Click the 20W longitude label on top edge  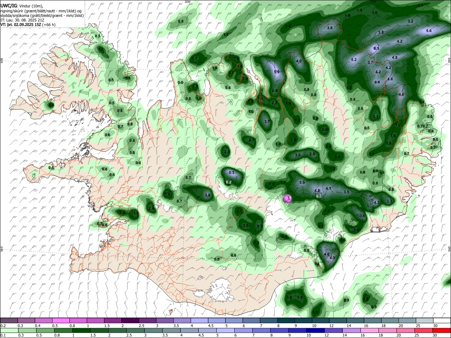pyautogui.click(x=187, y=2)
